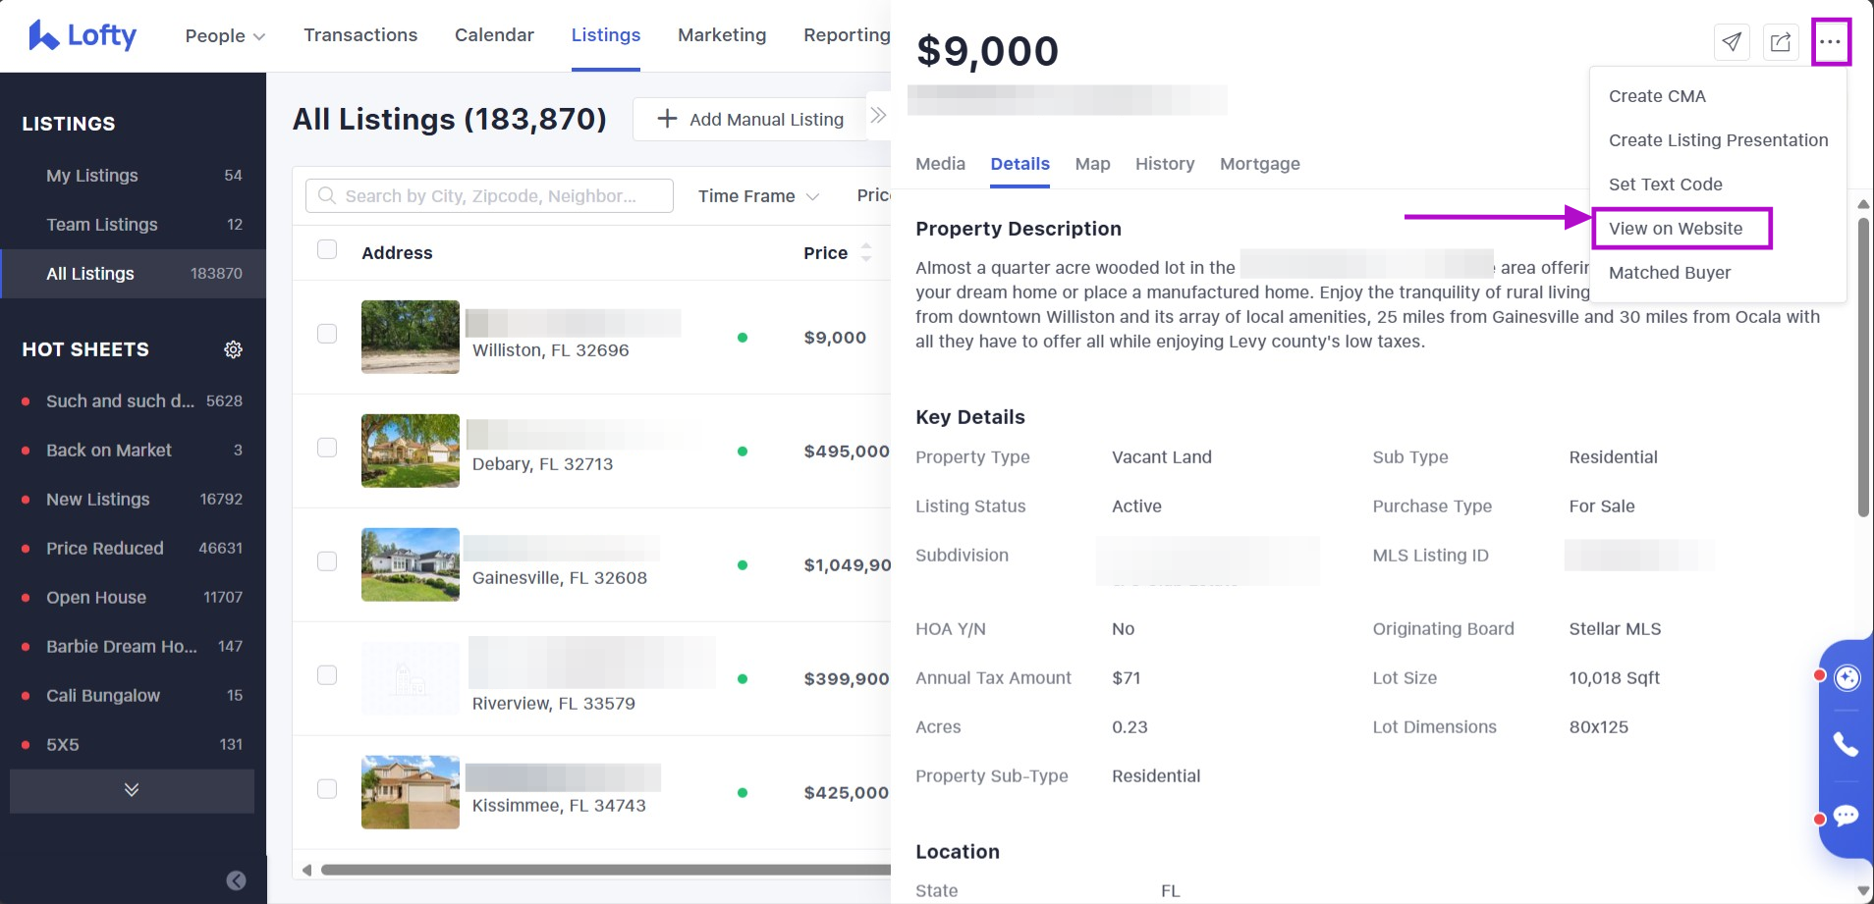Collapse detail panel with double chevron
The height and width of the screenshot is (904, 1874).
[x=878, y=116]
